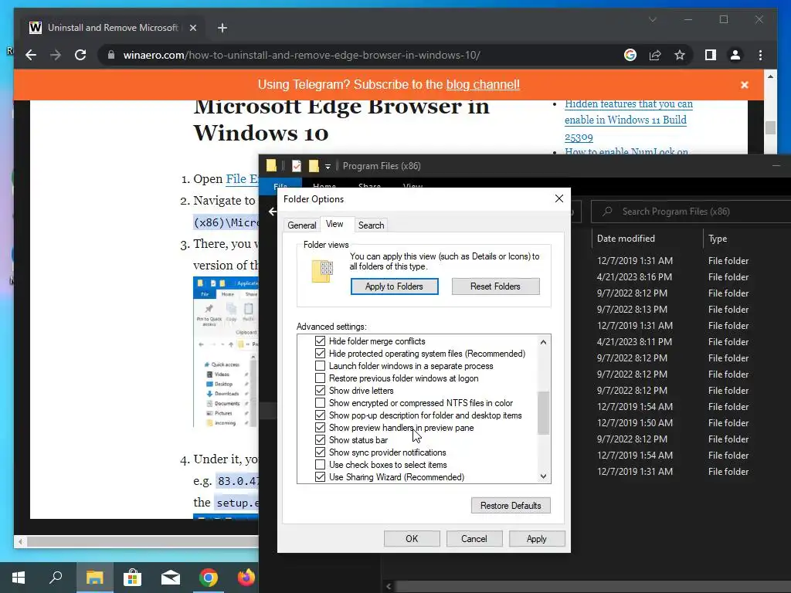Click Chrome forward arrow

56,55
